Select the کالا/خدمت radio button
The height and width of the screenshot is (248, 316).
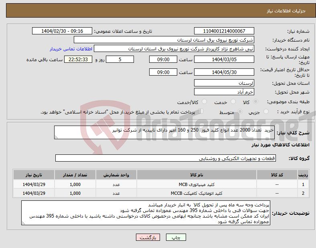pyautogui.click(x=204, y=102)
